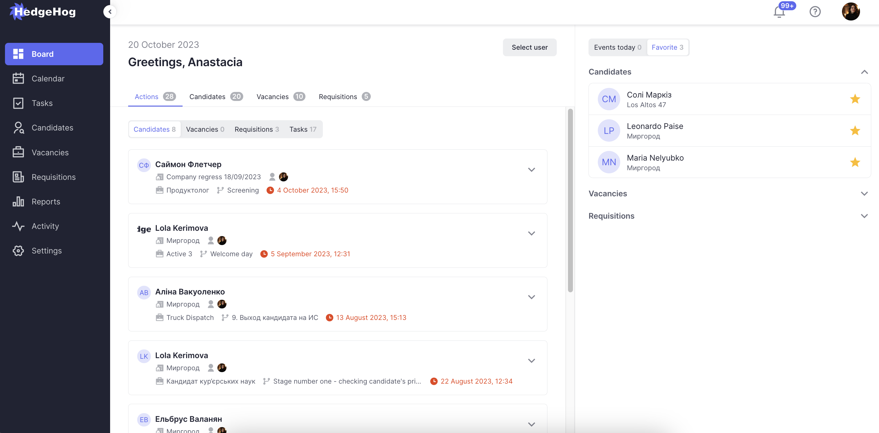
Task: Unfavorite Солі Маркіз with star
Action: pos(855,99)
